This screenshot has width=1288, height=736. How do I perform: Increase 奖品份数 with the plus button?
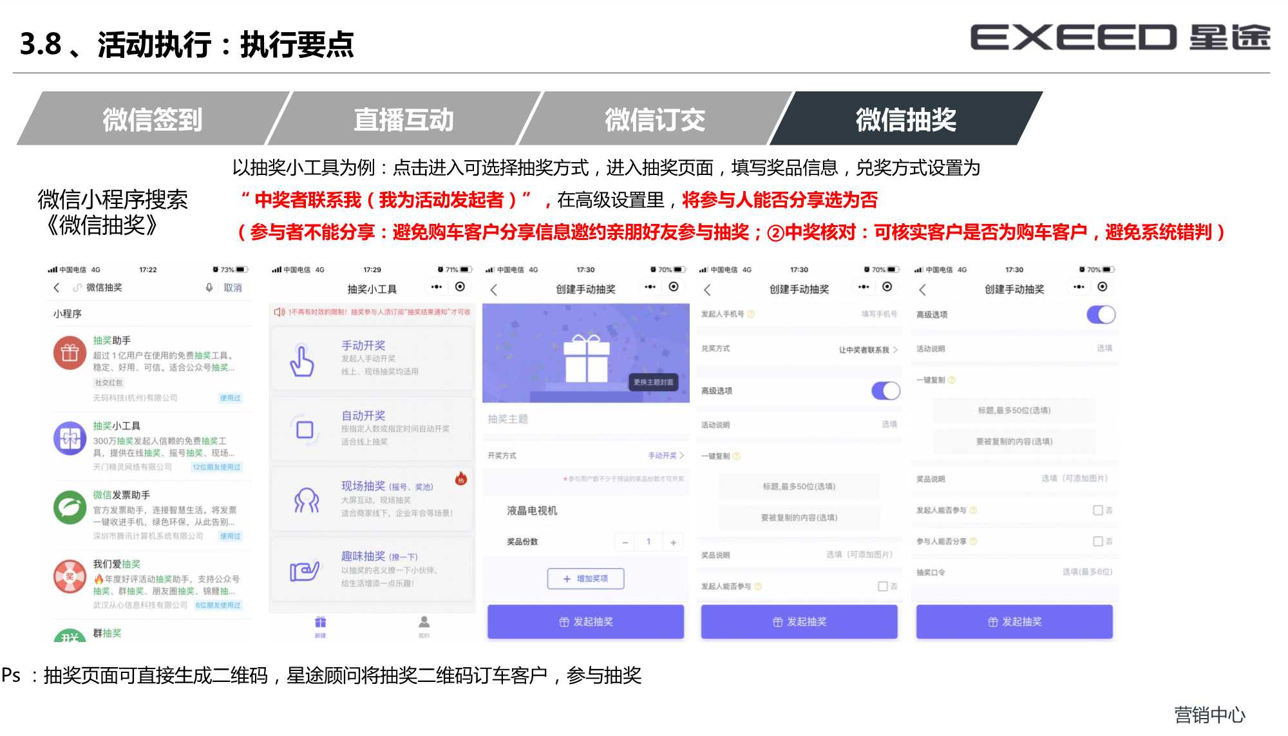point(673,542)
